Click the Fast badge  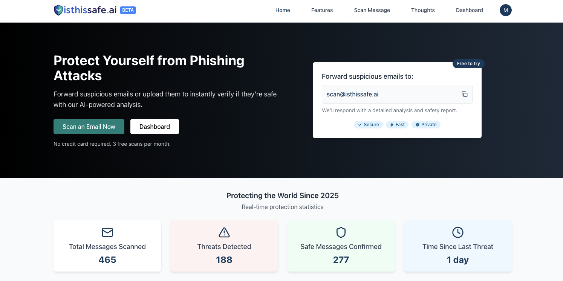point(397,125)
